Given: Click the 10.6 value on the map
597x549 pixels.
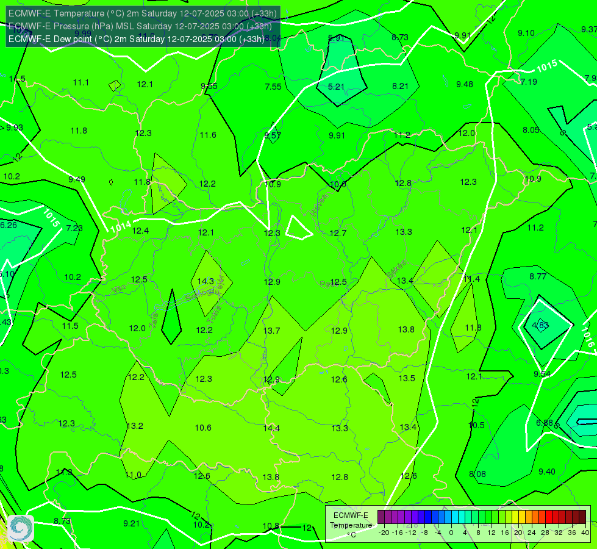Looking at the screenshot, I should click(203, 428).
